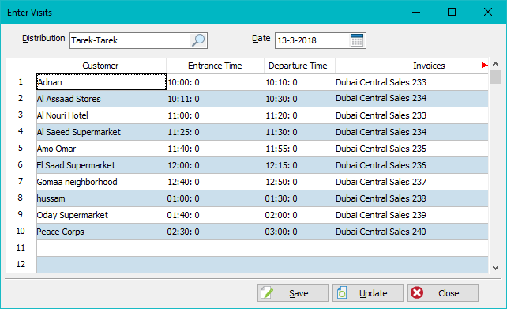Select invoice Dubai Central Sales 235 cell
Screen dimensions: 507x309
coord(412,149)
